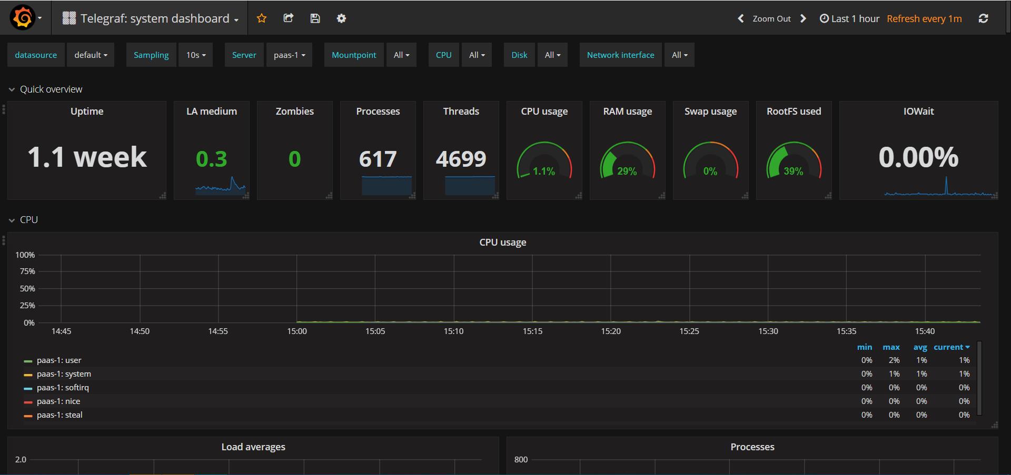
Task: Open the RootFS used panel title menu
Action: 794,111
